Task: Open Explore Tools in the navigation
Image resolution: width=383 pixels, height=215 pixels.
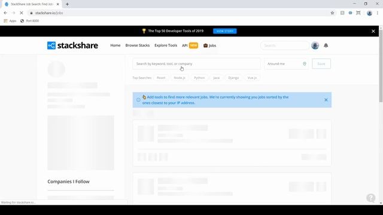Action: click(166, 45)
